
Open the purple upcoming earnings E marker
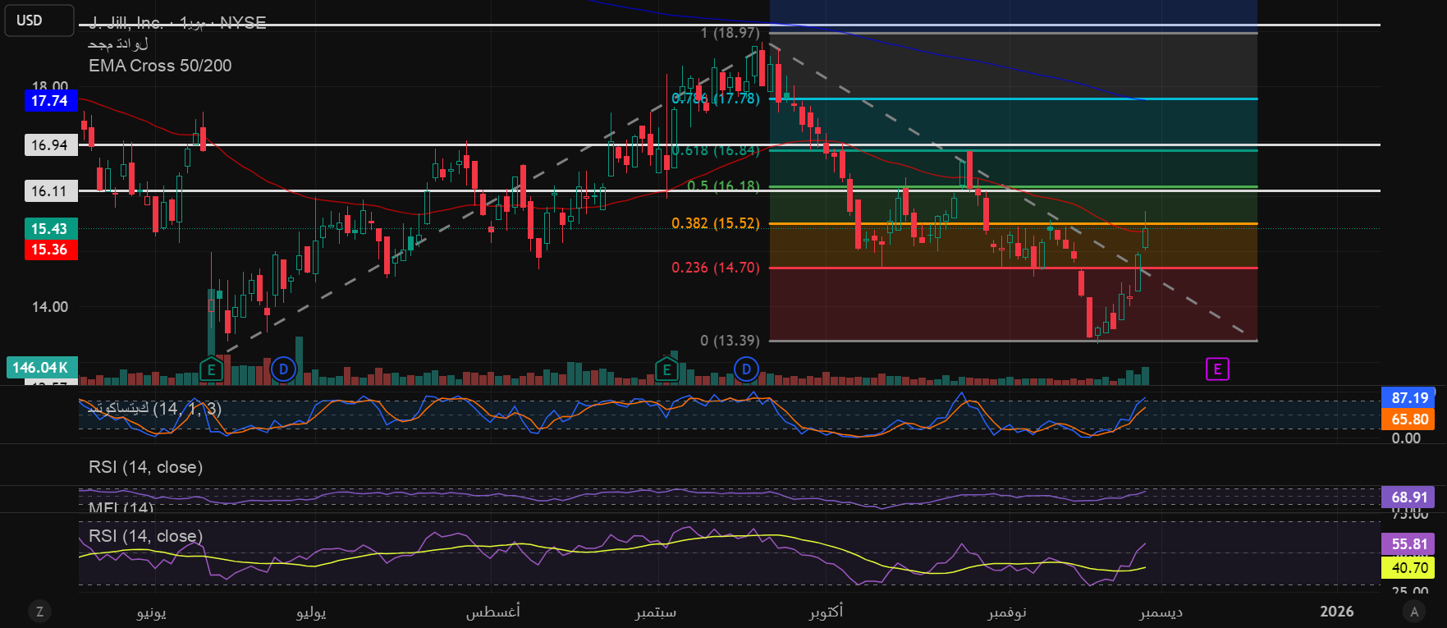(x=1217, y=369)
